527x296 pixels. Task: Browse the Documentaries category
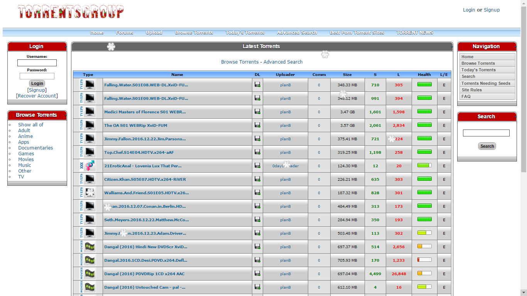(35, 148)
